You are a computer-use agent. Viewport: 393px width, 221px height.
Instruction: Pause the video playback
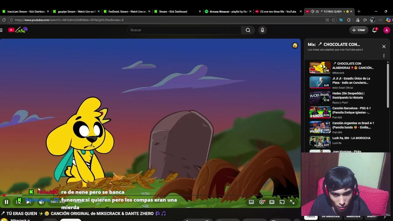[x=6, y=202]
